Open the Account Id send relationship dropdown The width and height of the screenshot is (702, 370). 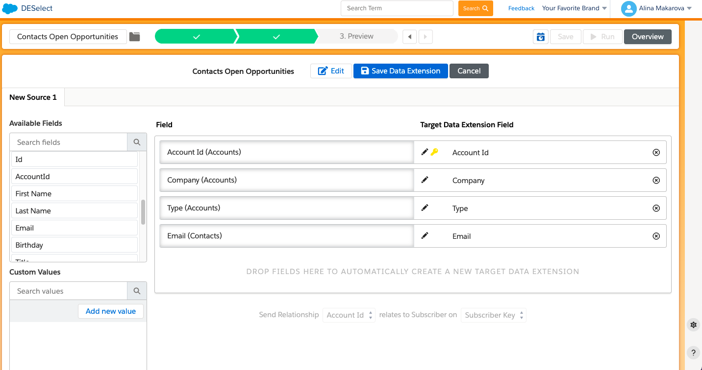[x=349, y=315]
